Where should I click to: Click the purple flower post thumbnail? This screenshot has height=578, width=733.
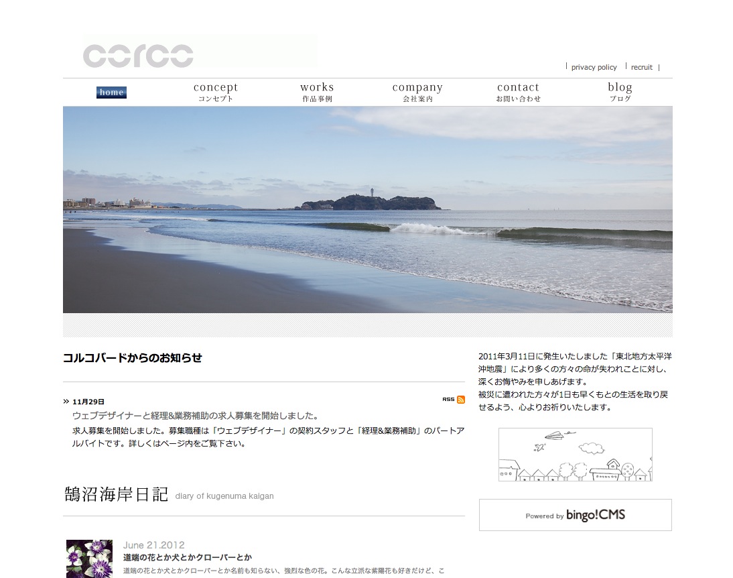pos(89,559)
